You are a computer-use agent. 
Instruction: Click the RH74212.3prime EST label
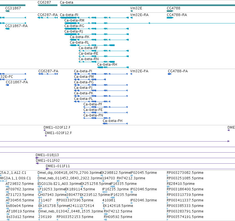coord(131,178)
